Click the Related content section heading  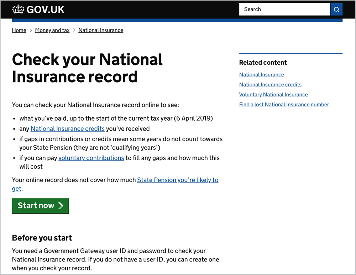[263, 63]
